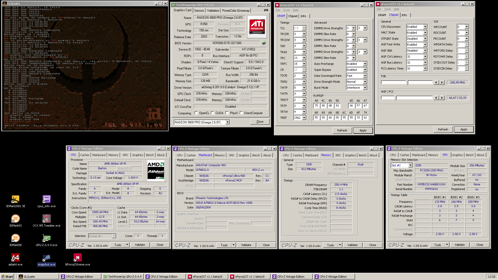Open Help menu in nForce2XT Chipset window
Screen dimensions: 498x280
click(x=396, y=9)
